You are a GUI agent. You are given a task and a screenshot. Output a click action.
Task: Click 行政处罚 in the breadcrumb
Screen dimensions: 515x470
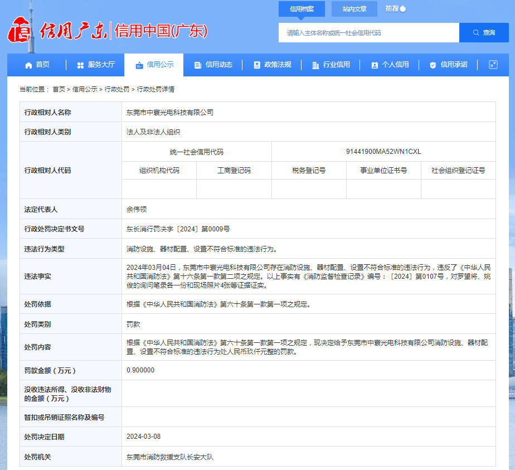point(117,89)
